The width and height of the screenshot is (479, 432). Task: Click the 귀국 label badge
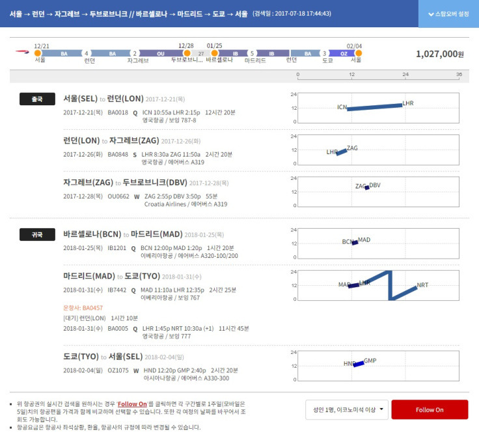coord(37,235)
